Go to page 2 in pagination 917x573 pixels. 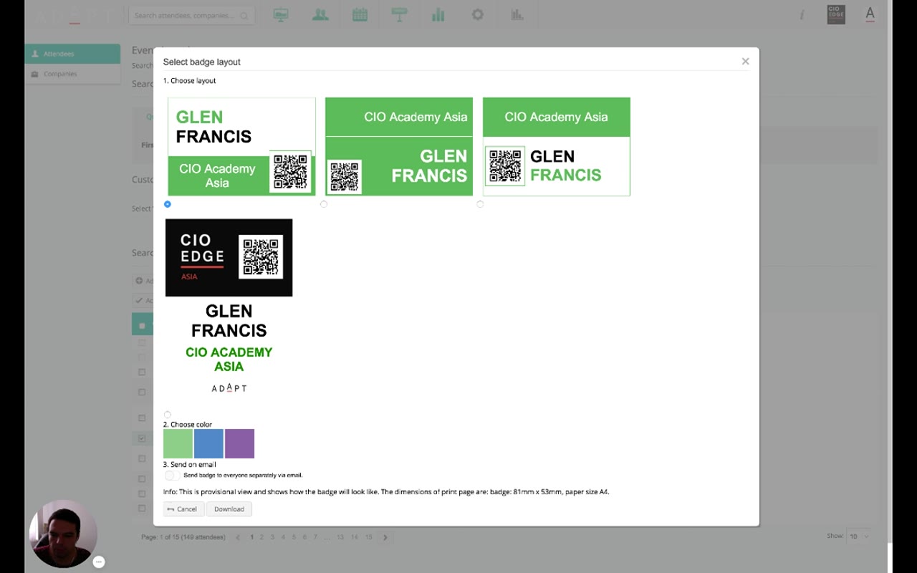point(261,537)
